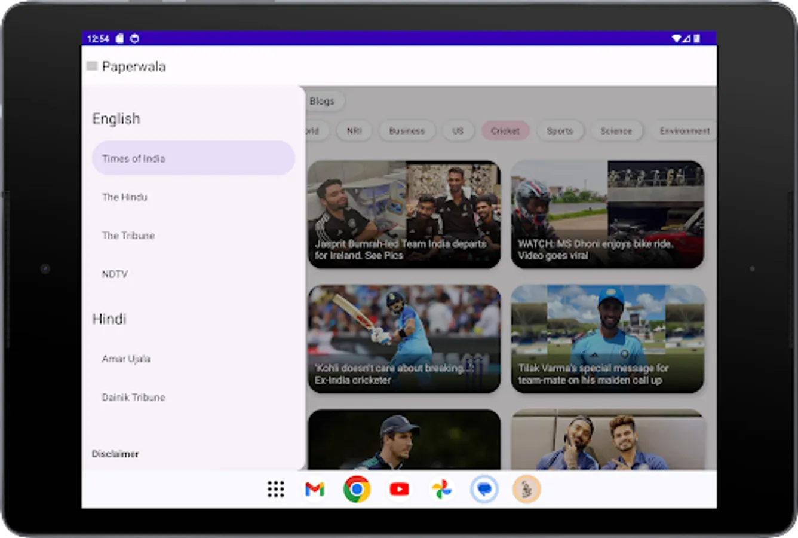
Task: Open the app drawer grid icon
Action: (275, 489)
